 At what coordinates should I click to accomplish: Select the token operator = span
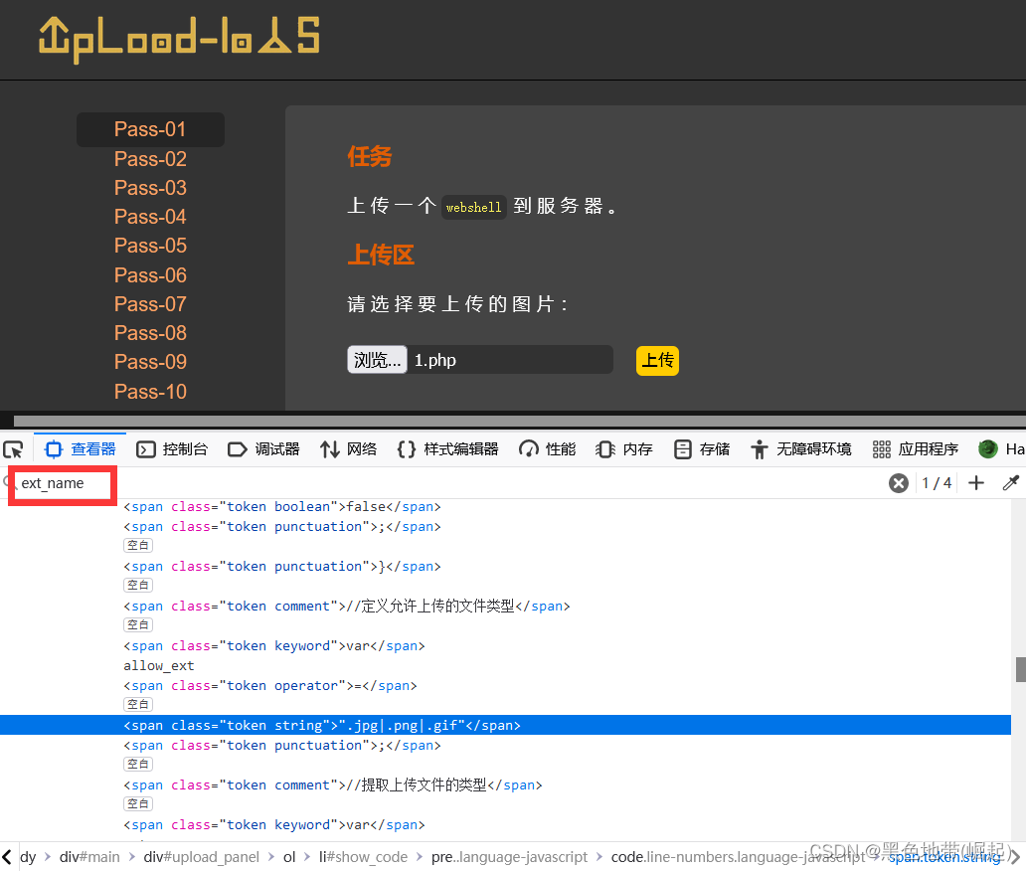click(x=269, y=685)
